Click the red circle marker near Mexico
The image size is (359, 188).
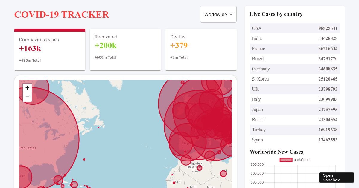click(x=24, y=177)
